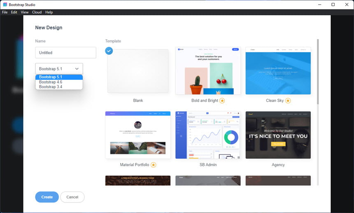Click the template list vertical scrollbar

(318, 72)
